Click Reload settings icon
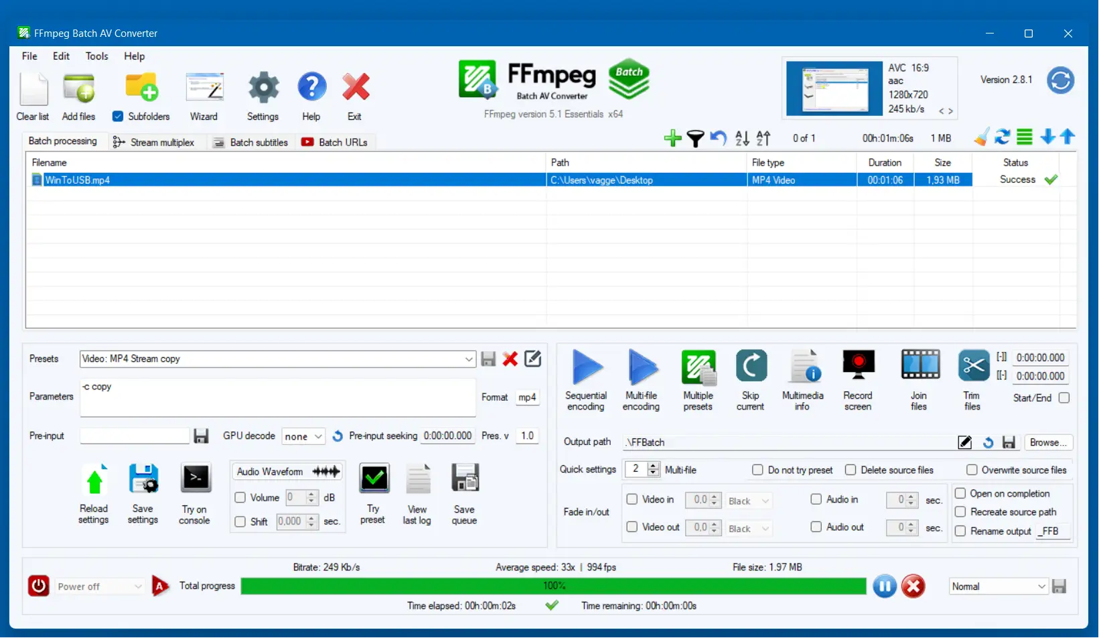Viewport: 1099px width, 638px height. 94,481
